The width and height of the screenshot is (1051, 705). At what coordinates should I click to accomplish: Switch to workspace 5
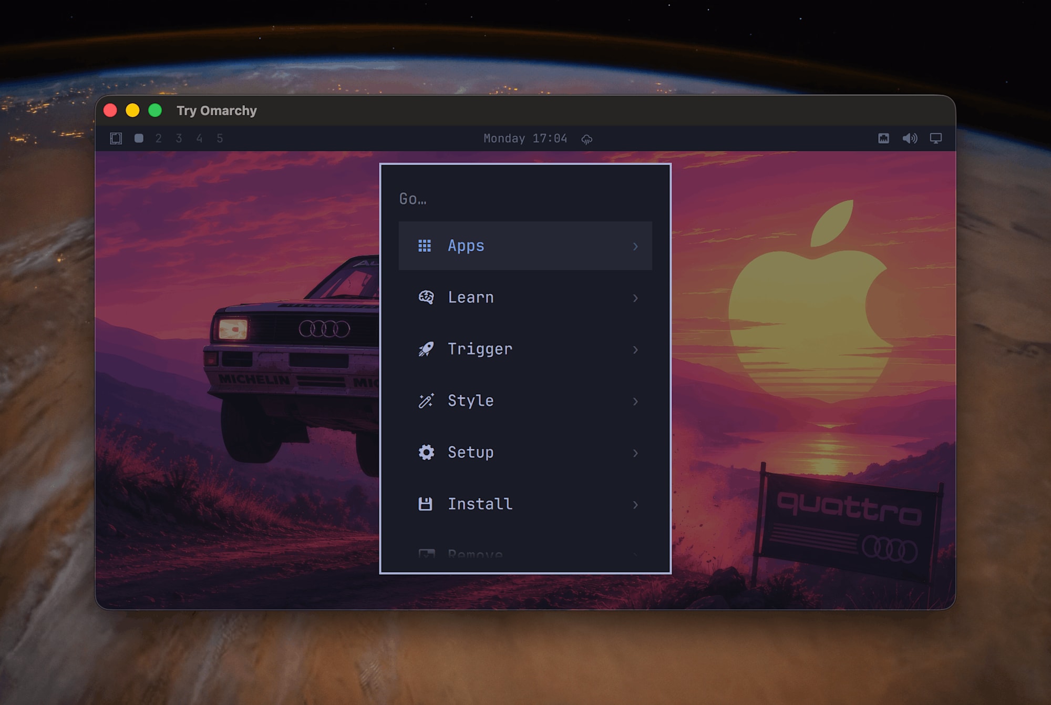220,138
